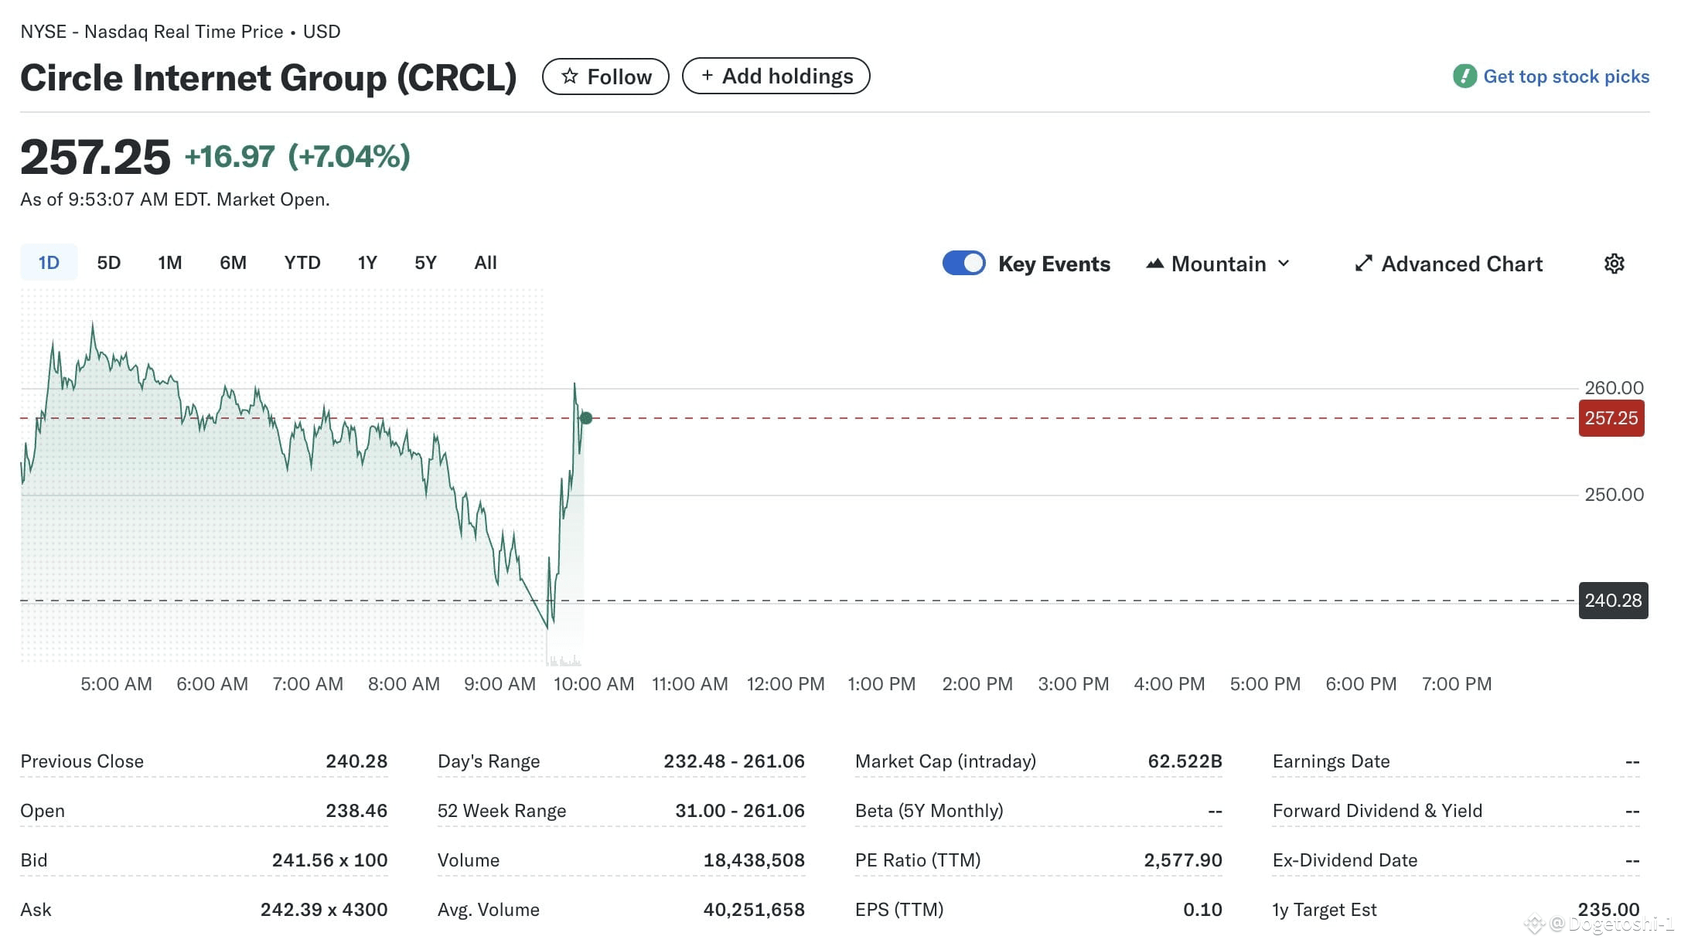This screenshot has height=943, width=1681.
Task: Switch to the 5D time range
Action: coord(109,263)
